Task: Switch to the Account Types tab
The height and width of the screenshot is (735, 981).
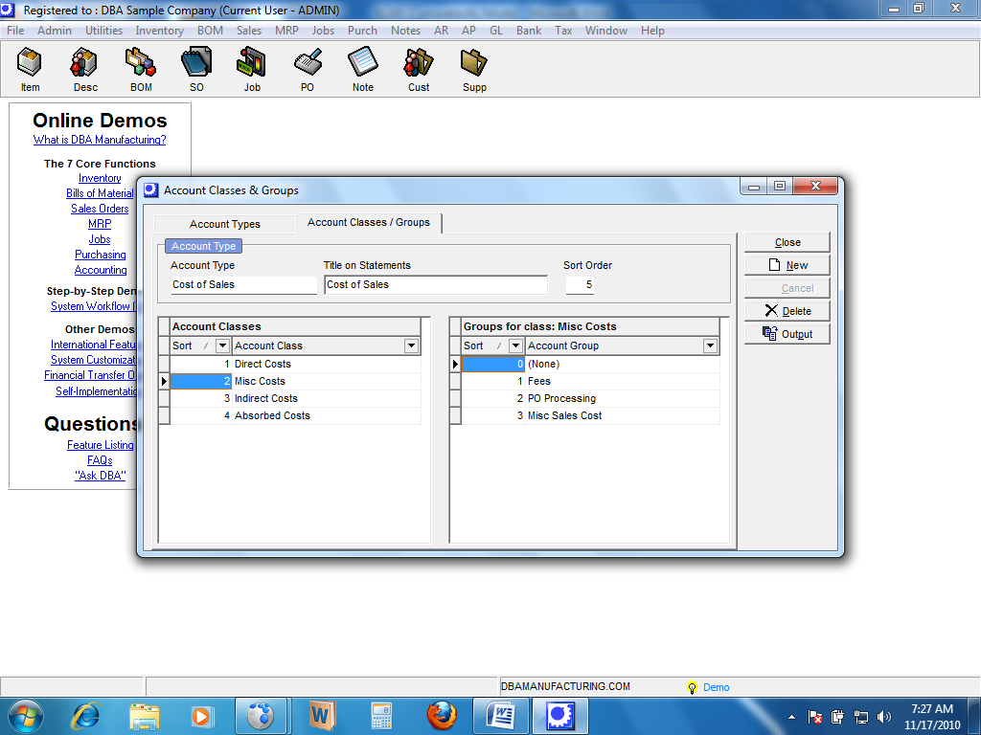Action: [225, 224]
